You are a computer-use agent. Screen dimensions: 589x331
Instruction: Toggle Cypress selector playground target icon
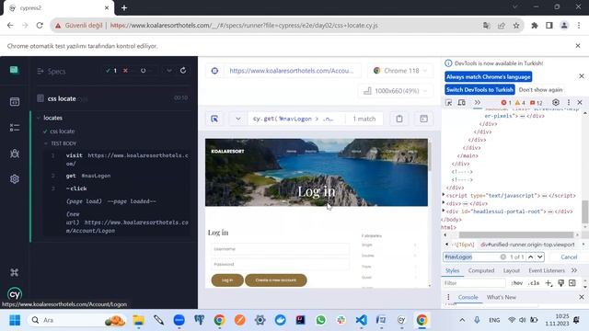click(214, 119)
